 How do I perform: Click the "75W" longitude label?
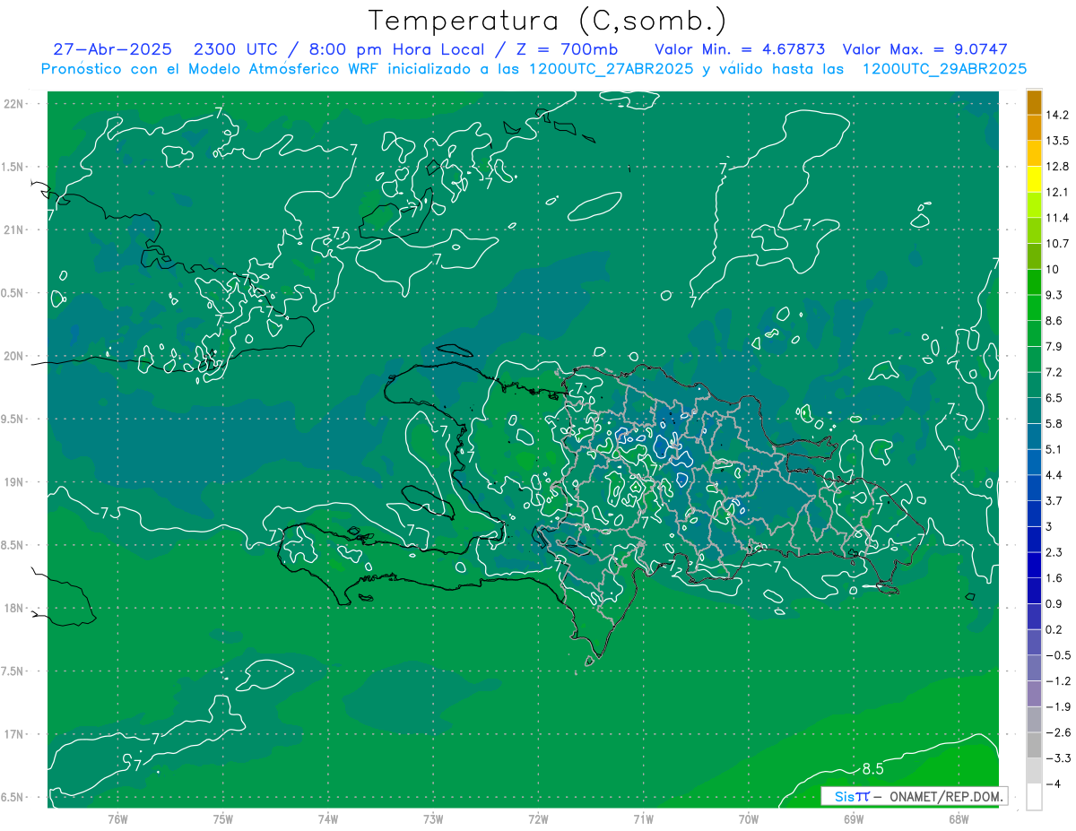[223, 818]
